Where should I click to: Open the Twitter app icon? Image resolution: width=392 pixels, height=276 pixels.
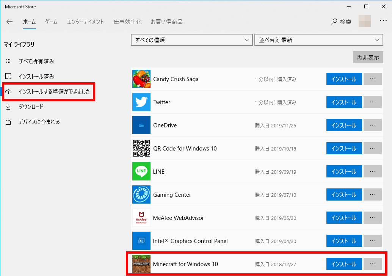[x=141, y=102]
